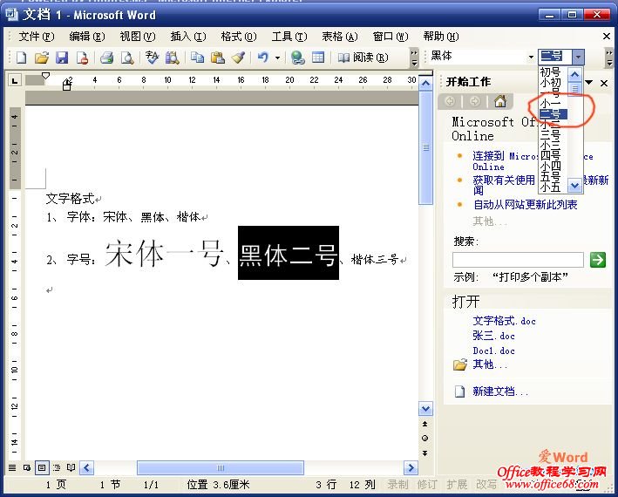Click the Open folder toolbar icon
Image resolution: width=618 pixels, height=497 pixels.
(41, 58)
